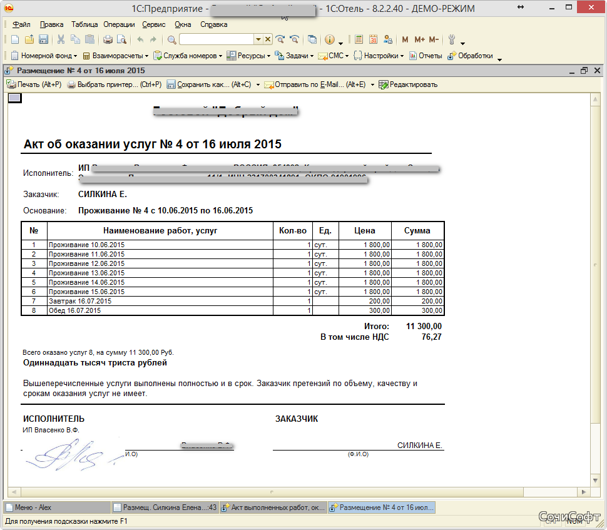Create a new document with the blank page icon
The image size is (607, 530).
pos(15,39)
